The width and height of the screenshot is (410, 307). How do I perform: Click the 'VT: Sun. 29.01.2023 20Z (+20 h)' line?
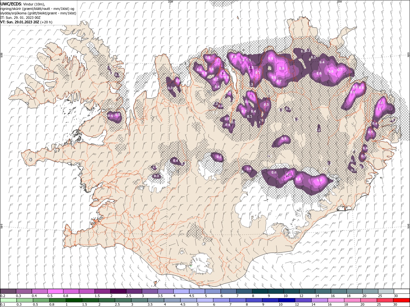[27, 22]
